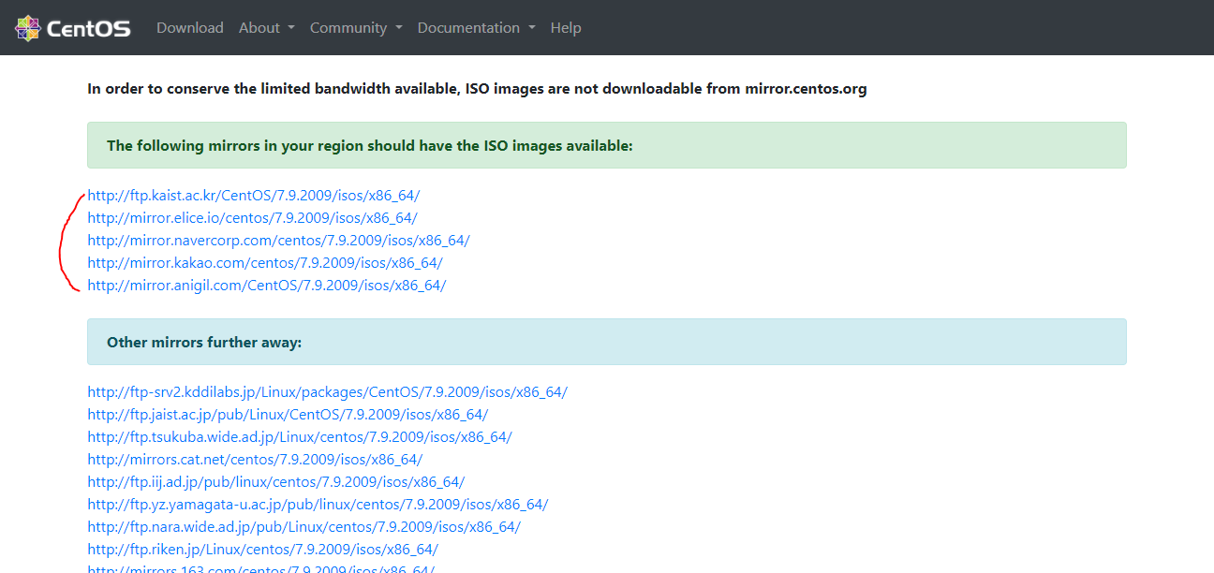This screenshot has width=1214, height=573.
Task: Select the limited bandwidth notice text
Action: (x=477, y=90)
